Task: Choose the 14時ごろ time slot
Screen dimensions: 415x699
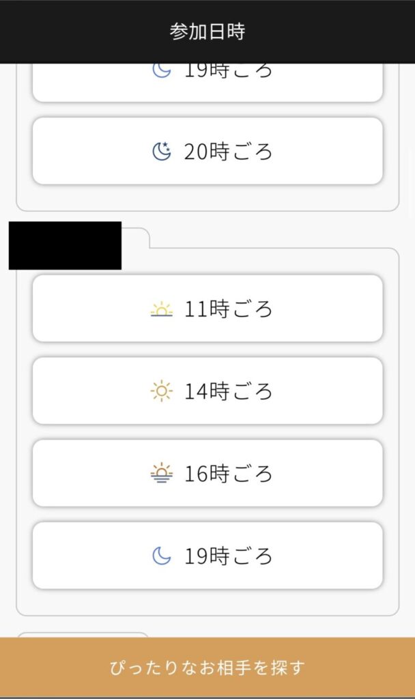Action: click(207, 391)
